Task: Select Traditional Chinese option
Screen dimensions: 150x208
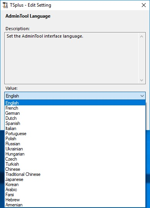Action: tap(75, 174)
